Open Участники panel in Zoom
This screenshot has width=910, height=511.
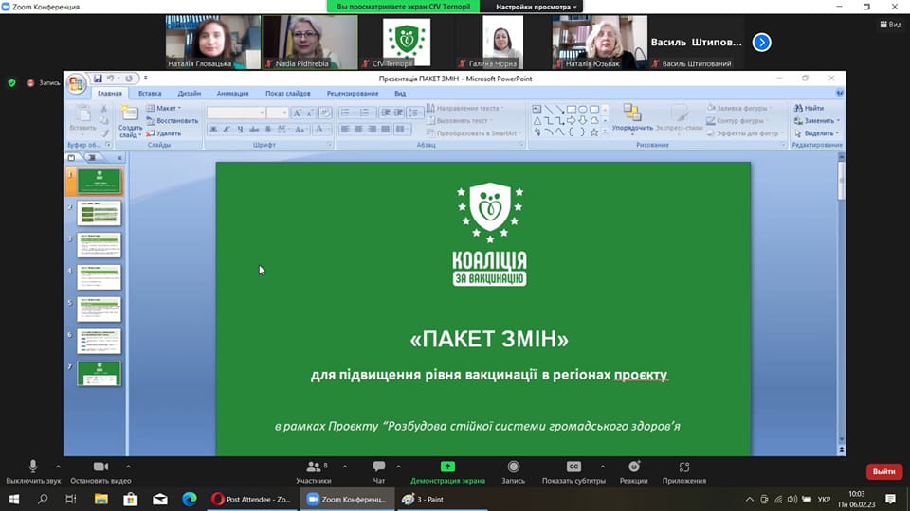(x=314, y=471)
